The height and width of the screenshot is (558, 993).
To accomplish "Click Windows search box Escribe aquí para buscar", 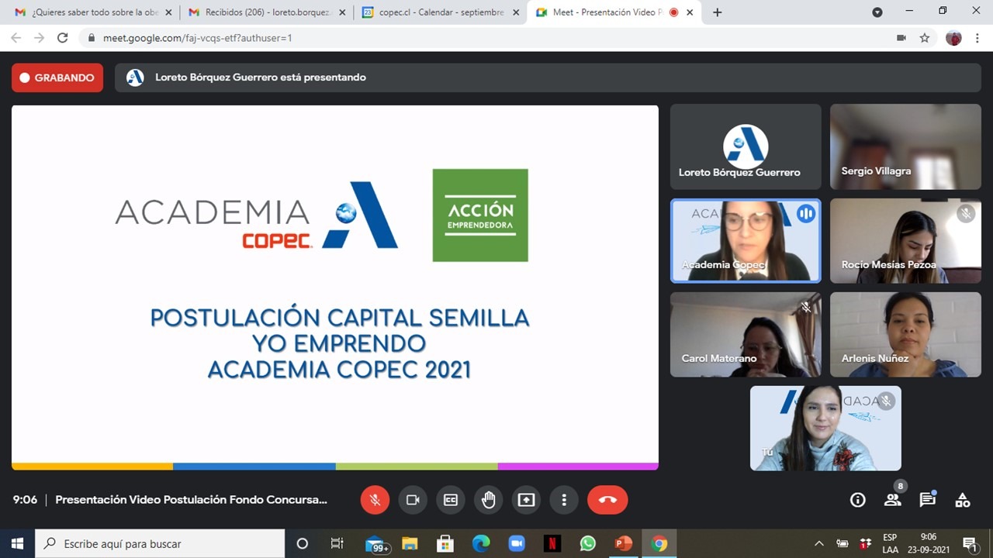I will click(161, 543).
